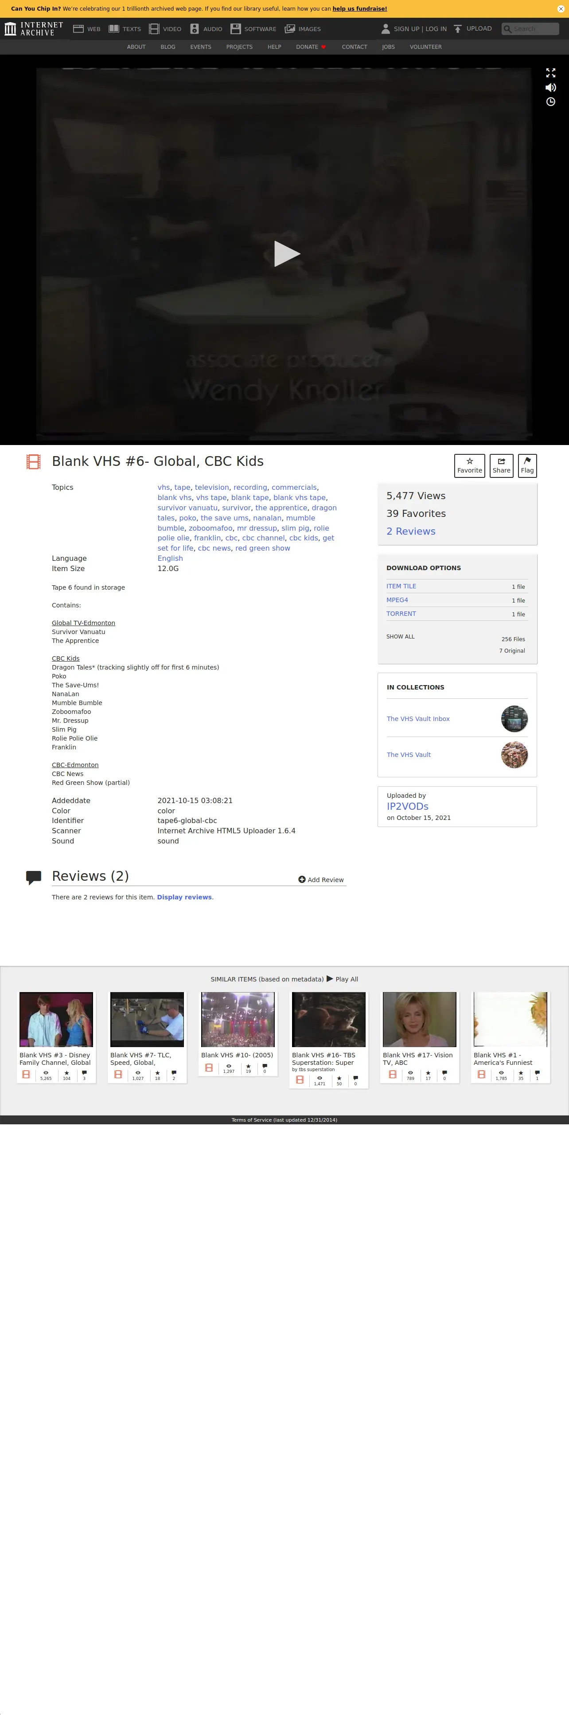Open the playback speed clock icon

(550, 102)
